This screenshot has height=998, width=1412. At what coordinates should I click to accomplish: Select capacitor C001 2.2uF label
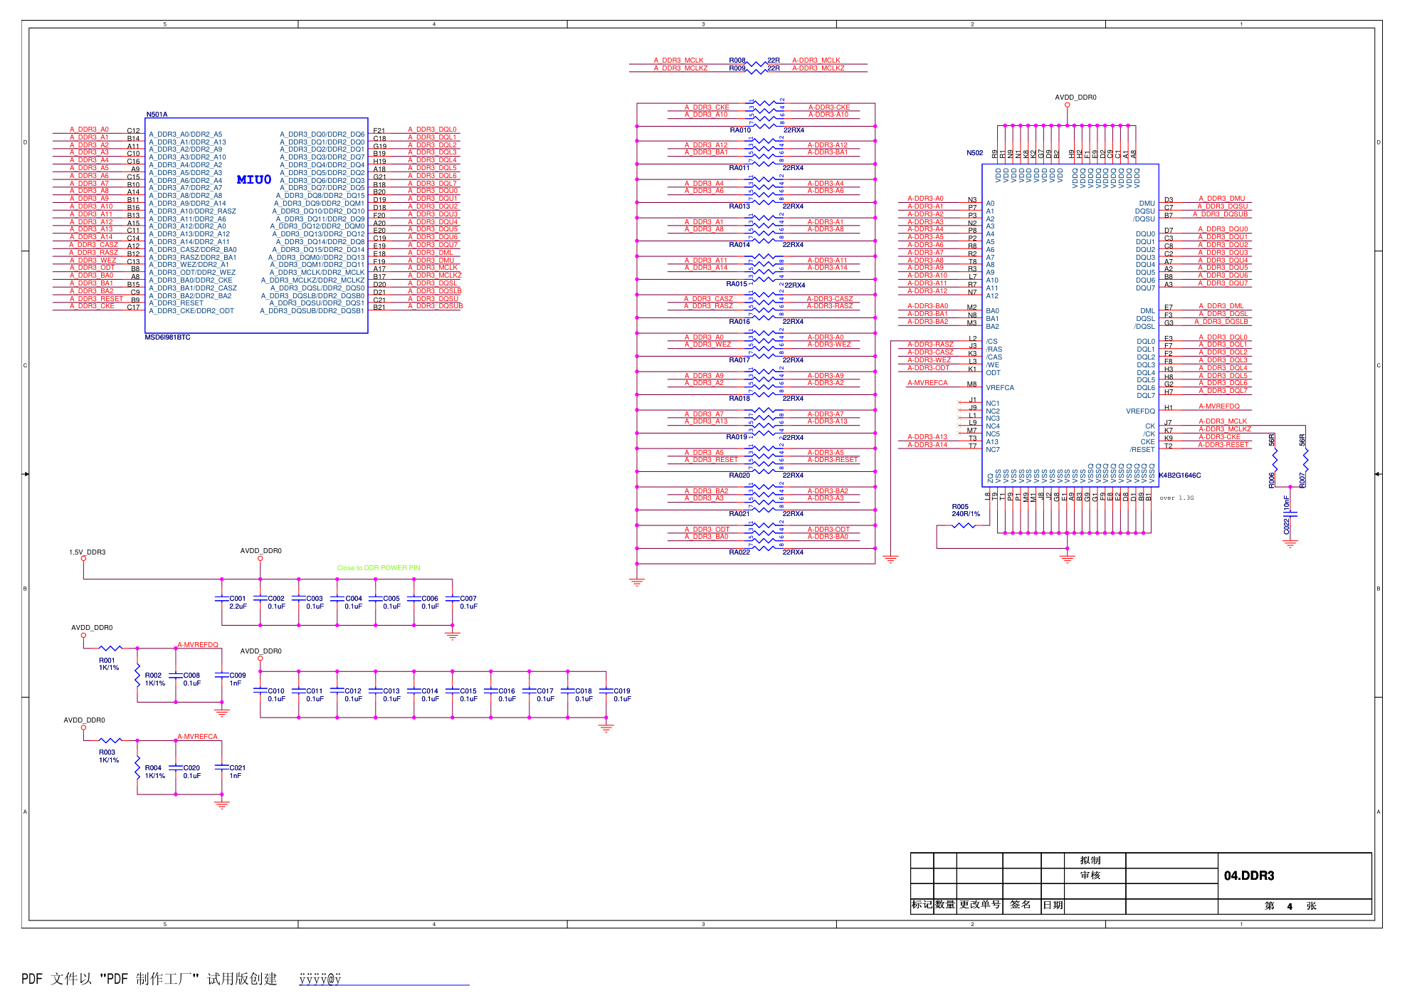[238, 603]
